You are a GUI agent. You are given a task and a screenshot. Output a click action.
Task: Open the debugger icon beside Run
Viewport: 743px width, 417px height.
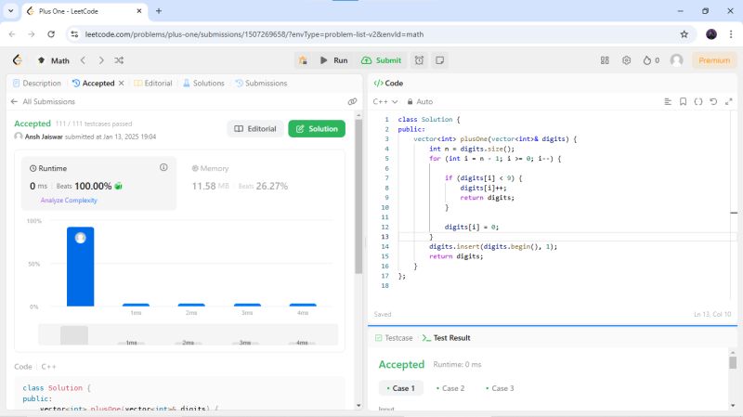click(x=303, y=60)
